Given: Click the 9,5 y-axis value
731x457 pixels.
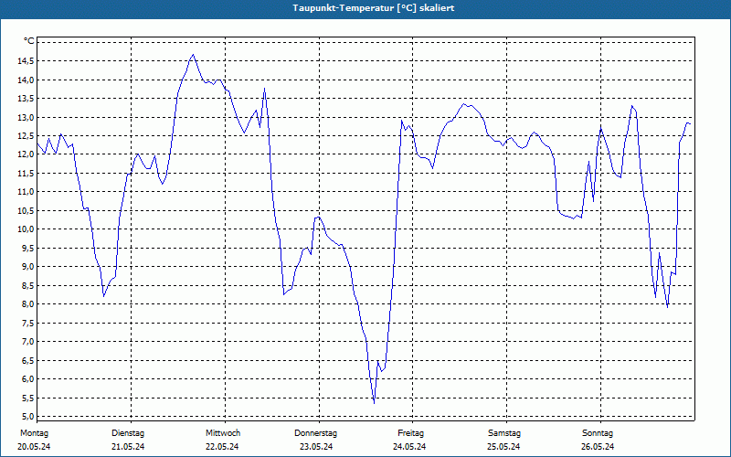Looking at the screenshot, I should [x=28, y=248].
